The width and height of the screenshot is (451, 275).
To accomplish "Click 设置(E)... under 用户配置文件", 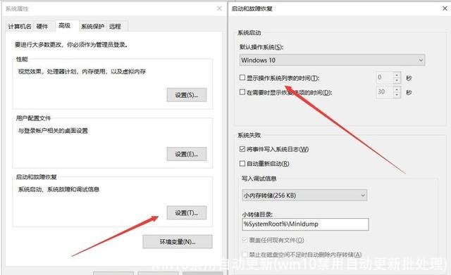I will click(186, 154).
